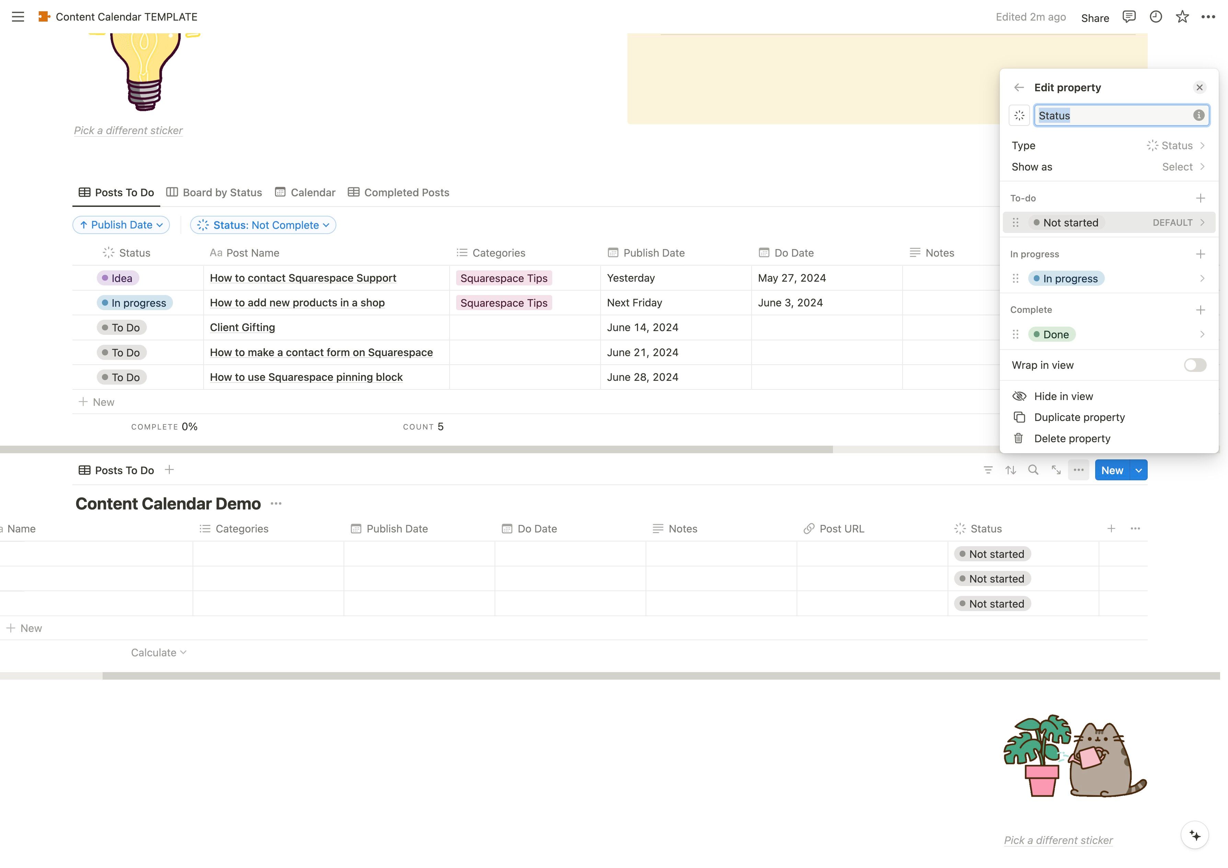
Task: Open page history clock icon
Action: [1155, 17]
